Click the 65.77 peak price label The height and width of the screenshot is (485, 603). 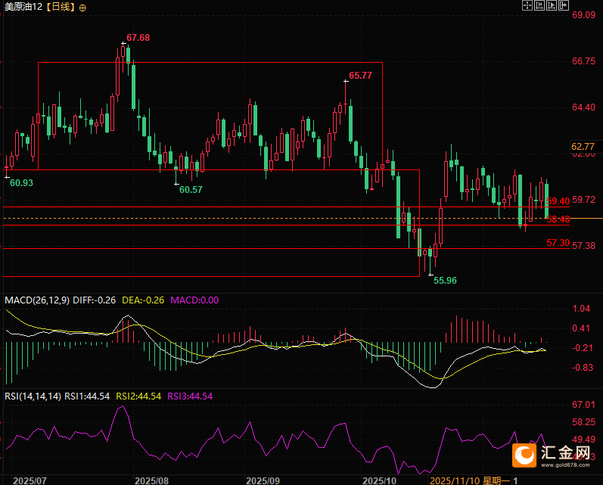tap(360, 76)
